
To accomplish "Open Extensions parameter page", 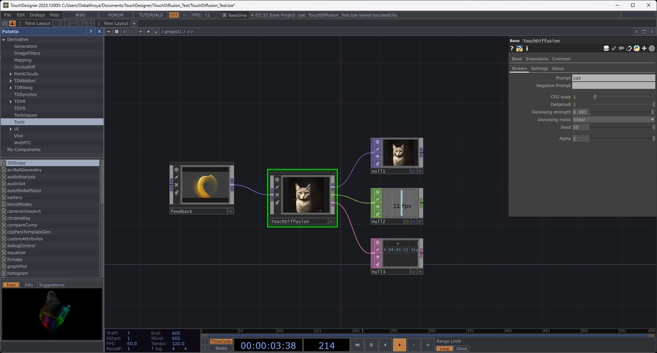I will pos(537,59).
